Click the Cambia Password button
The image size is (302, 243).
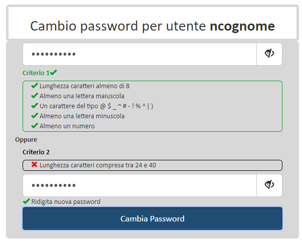point(153,218)
